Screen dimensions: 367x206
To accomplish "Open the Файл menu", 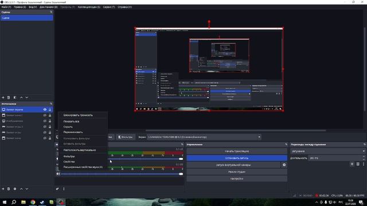I will click(x=6, y=7).
